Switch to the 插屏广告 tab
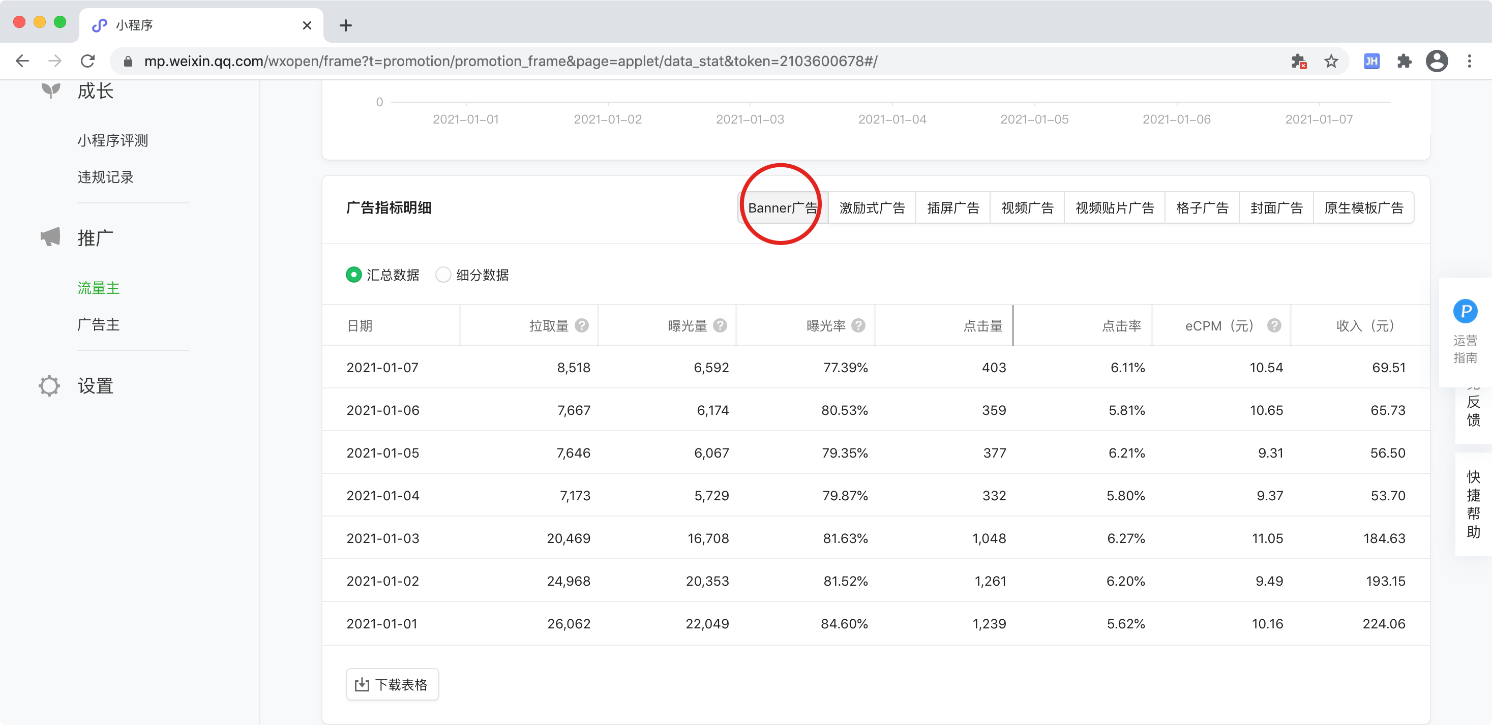The width and height of the screenshot is (1492, 725). point(953,208)
